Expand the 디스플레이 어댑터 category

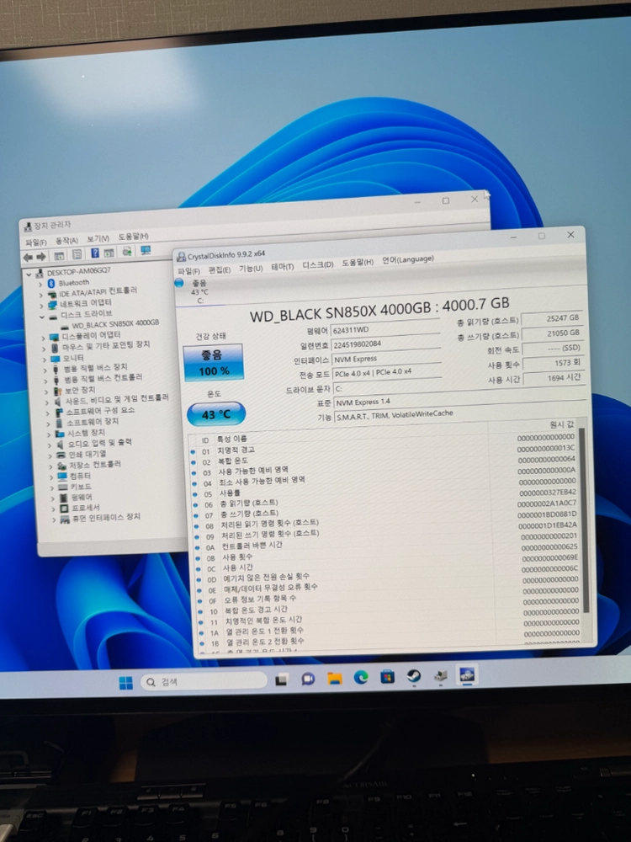(44, 338)
